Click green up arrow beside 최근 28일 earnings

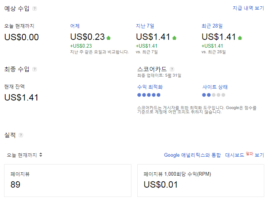tap(240, 38)
